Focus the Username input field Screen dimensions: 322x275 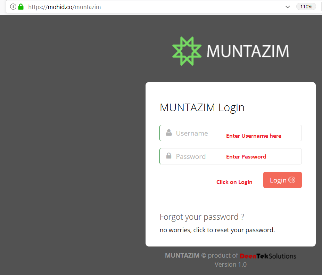click(230, 133)
